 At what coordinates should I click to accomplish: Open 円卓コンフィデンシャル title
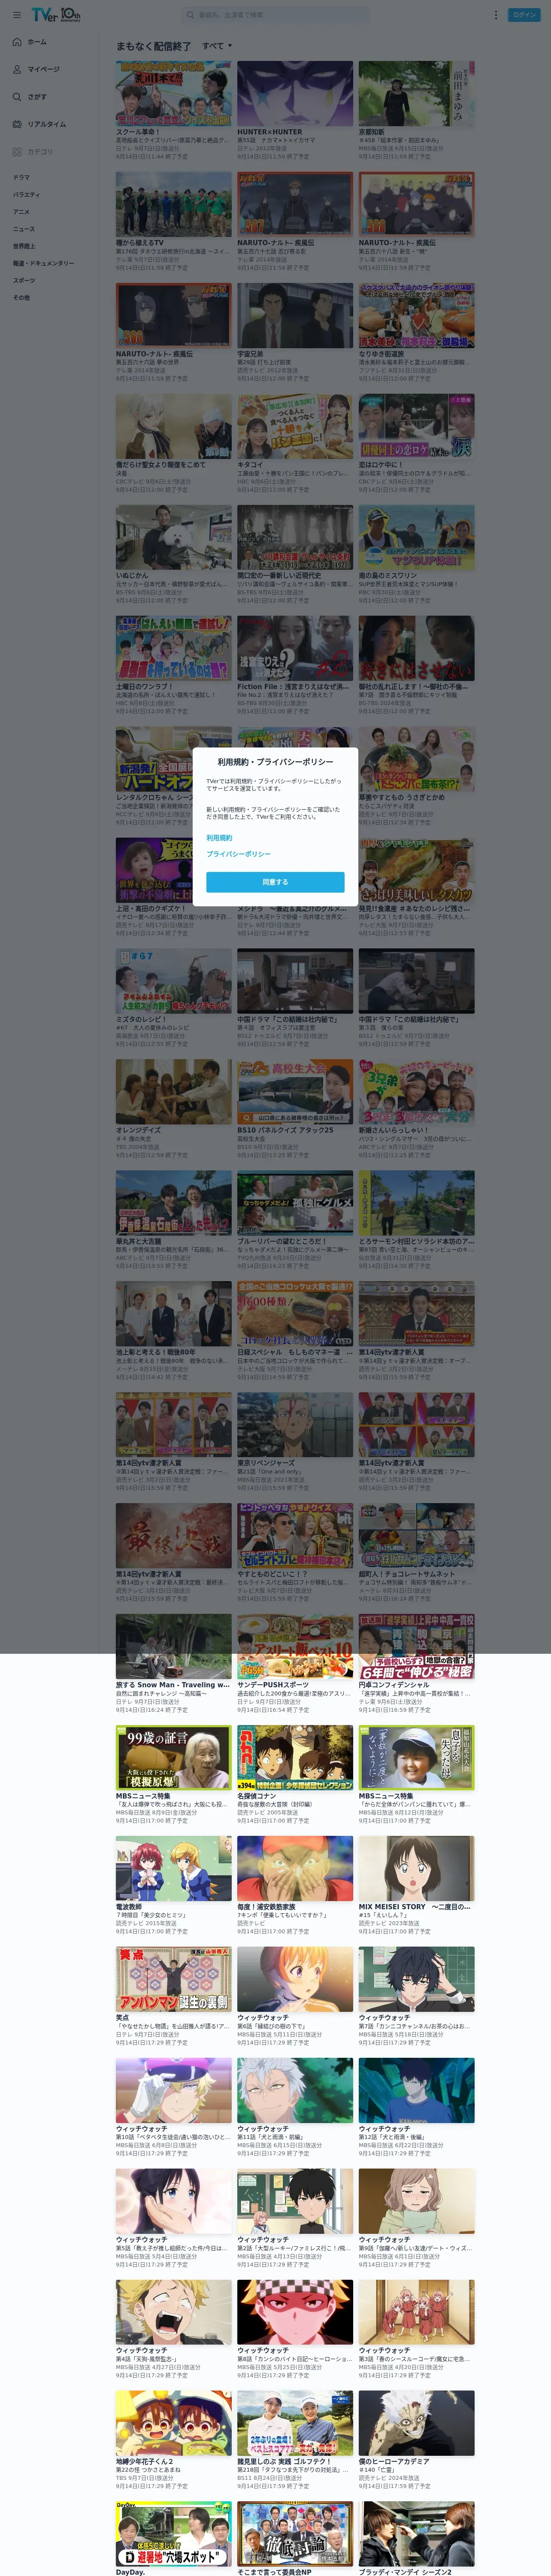click(x=394, y=1685)
